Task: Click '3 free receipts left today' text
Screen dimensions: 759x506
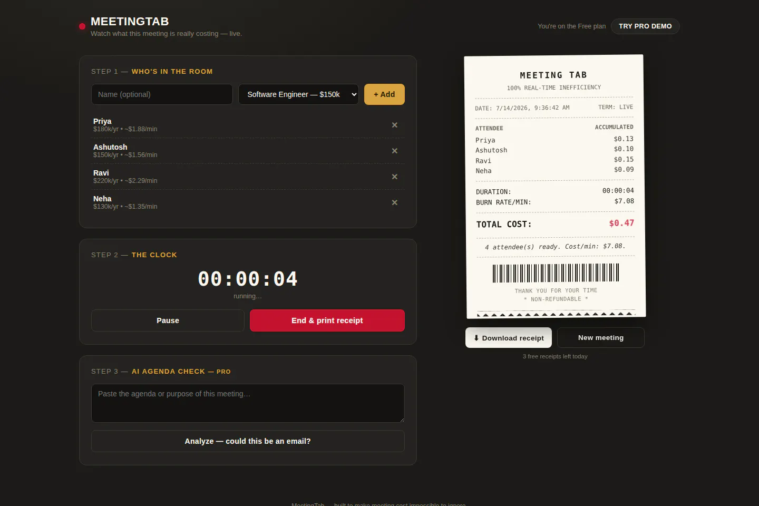Action: click(x=555, y=356)
